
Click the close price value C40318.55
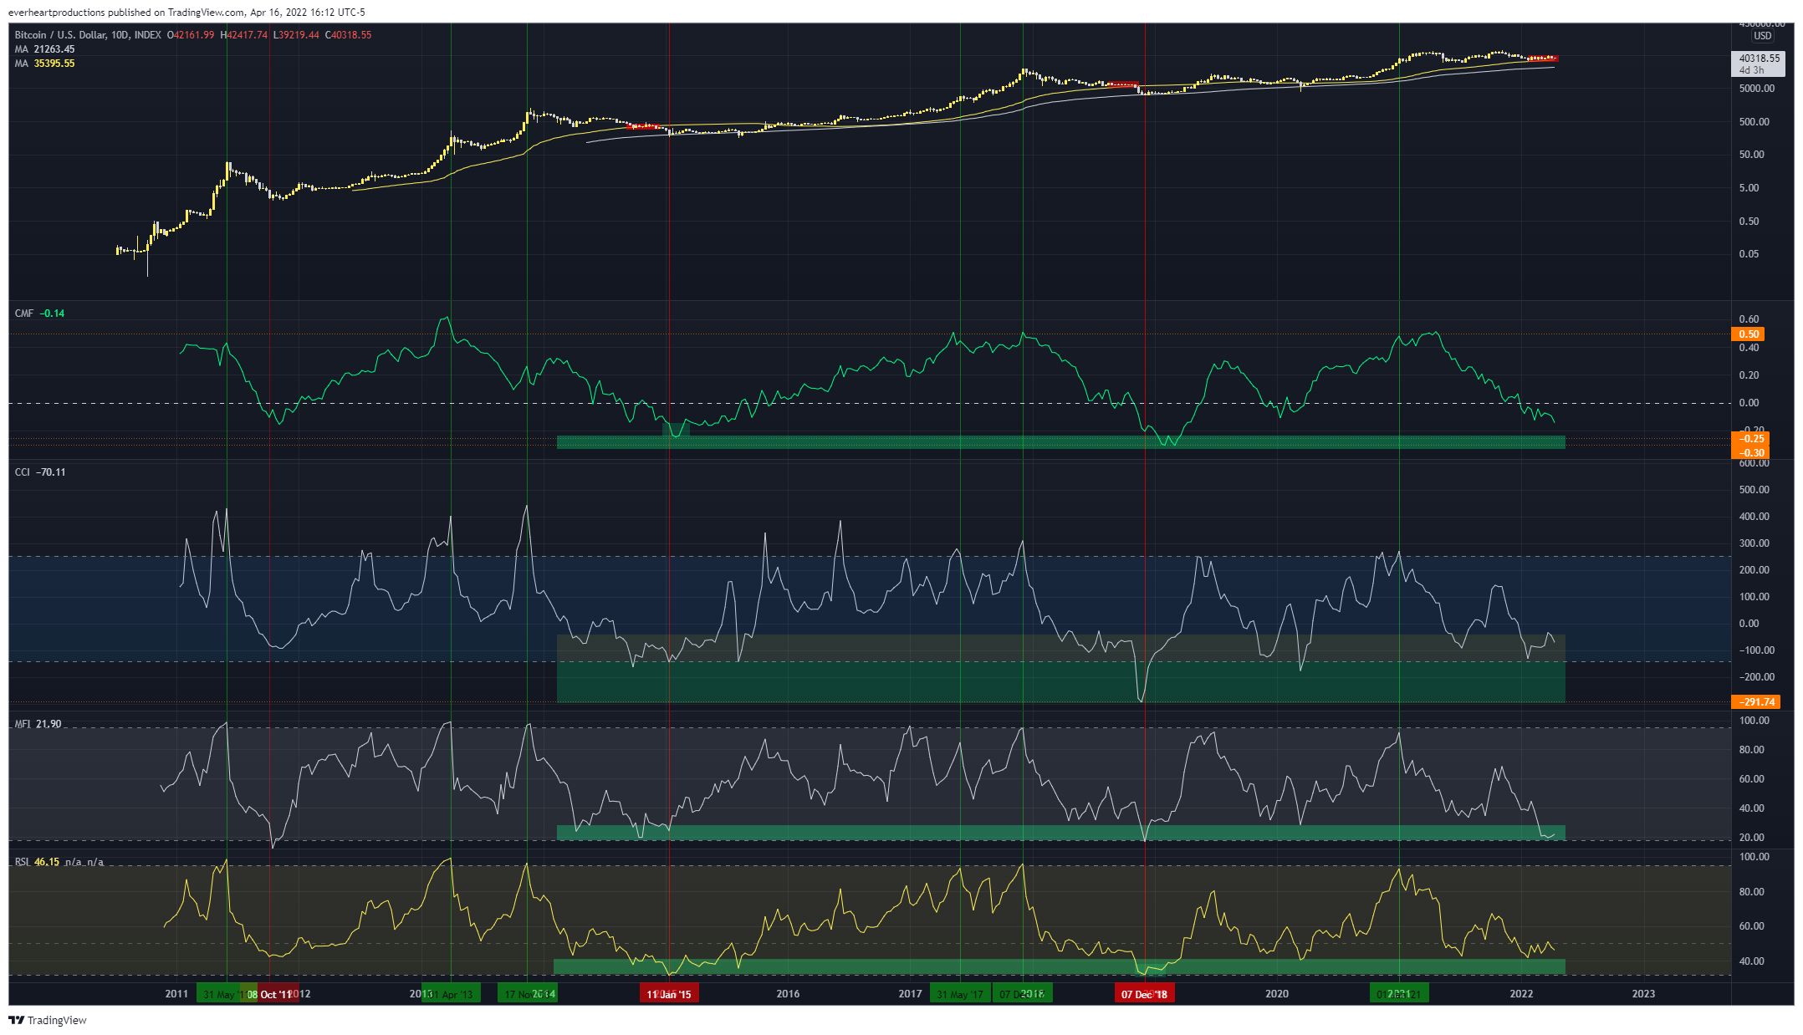click(x=348, y=35)
